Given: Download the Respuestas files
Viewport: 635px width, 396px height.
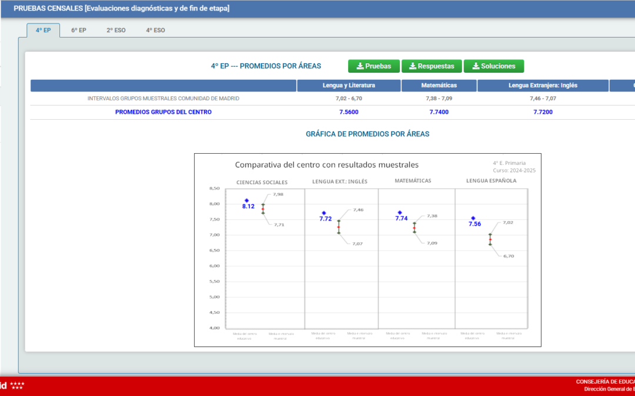Looking at the screenshot, I should [x=432, y=66].
